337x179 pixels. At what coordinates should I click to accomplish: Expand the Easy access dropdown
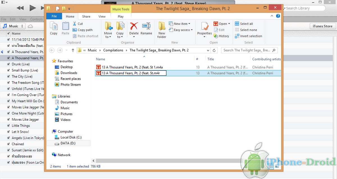pos(192,30)
